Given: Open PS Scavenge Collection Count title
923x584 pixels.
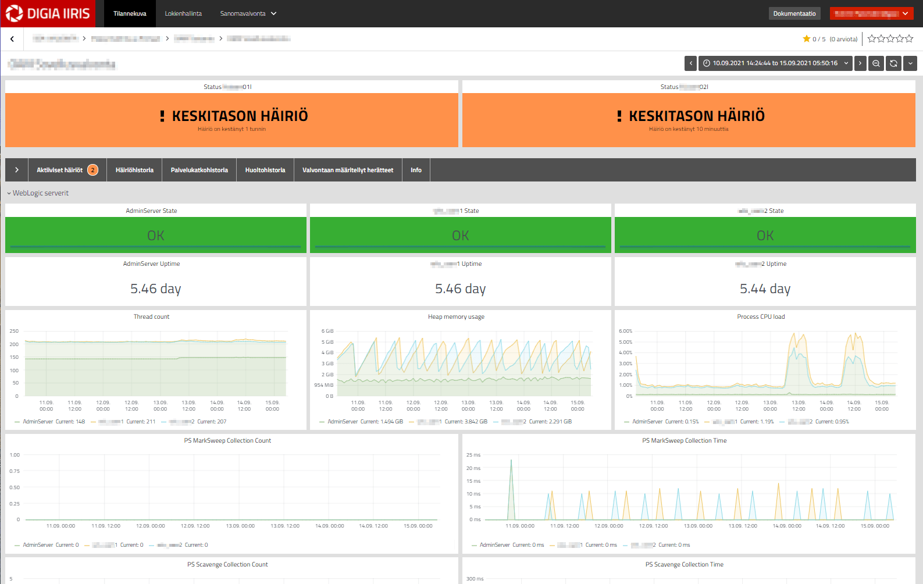Looking at the screenshot, I should [x=227, y=565].
